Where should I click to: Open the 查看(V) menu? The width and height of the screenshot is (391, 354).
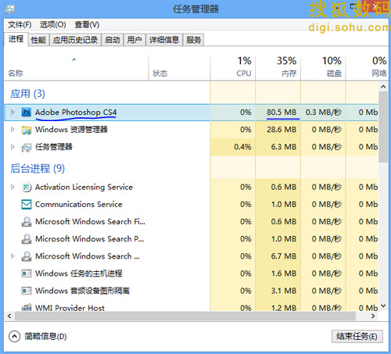coord(87,25)
